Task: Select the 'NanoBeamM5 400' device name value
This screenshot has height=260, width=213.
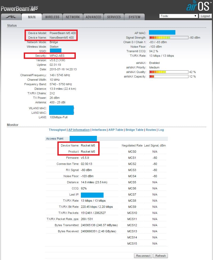Action: (x=62, y=38)
